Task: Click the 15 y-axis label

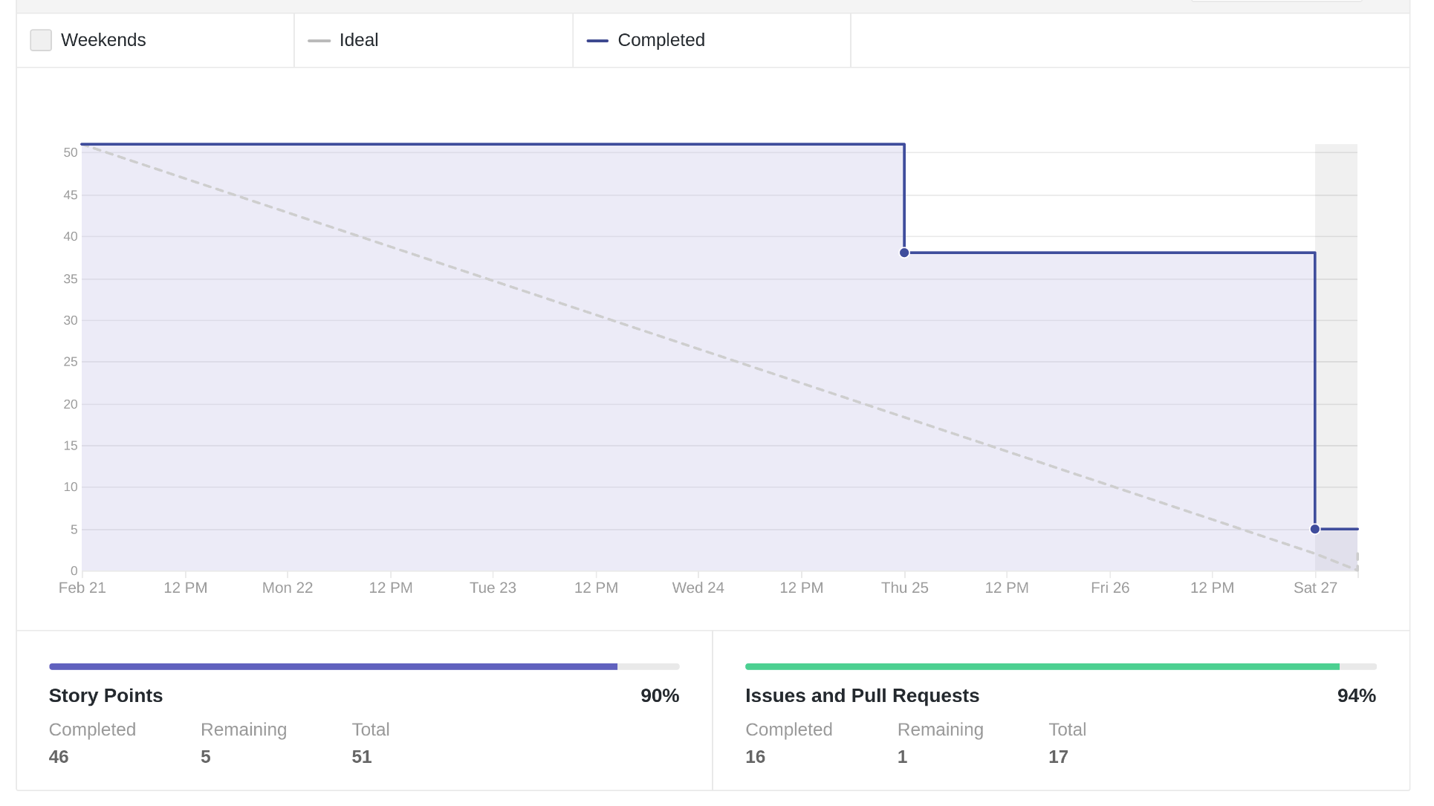Action: 71,446
